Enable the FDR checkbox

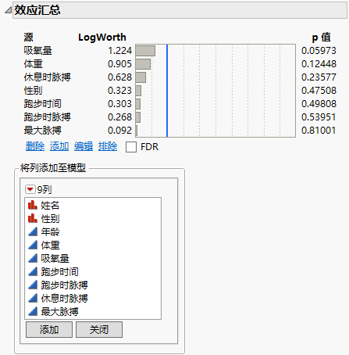tap(131, 147)
